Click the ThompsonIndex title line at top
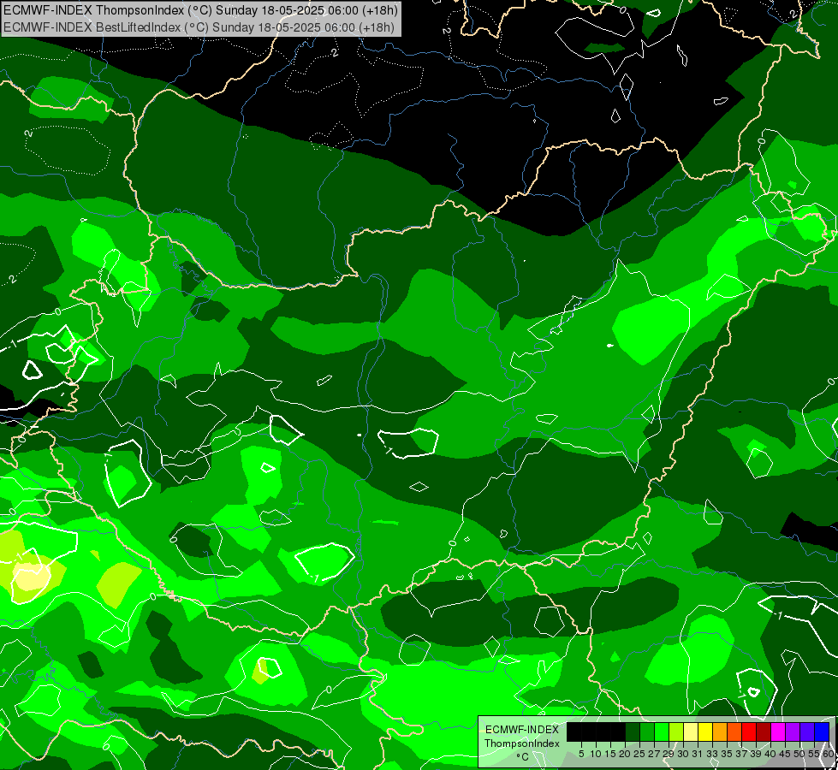This screenshot has height=770, width=838. (200, 10)
